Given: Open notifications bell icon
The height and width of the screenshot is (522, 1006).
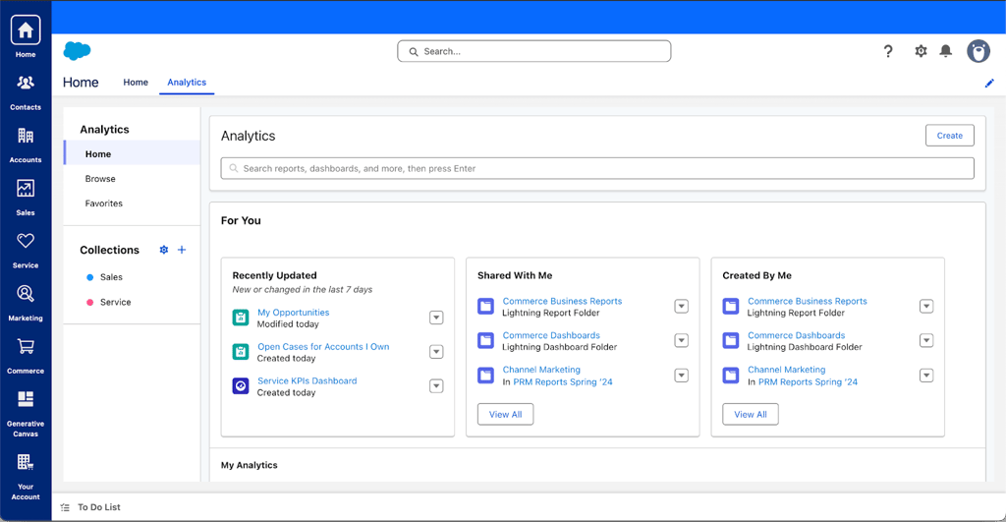Looking at the screenshot, I should [946, 51].
